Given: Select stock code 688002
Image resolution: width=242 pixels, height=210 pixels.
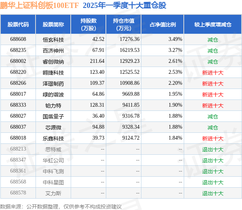Looking at the screenshot, I should (x=18, y=61).
